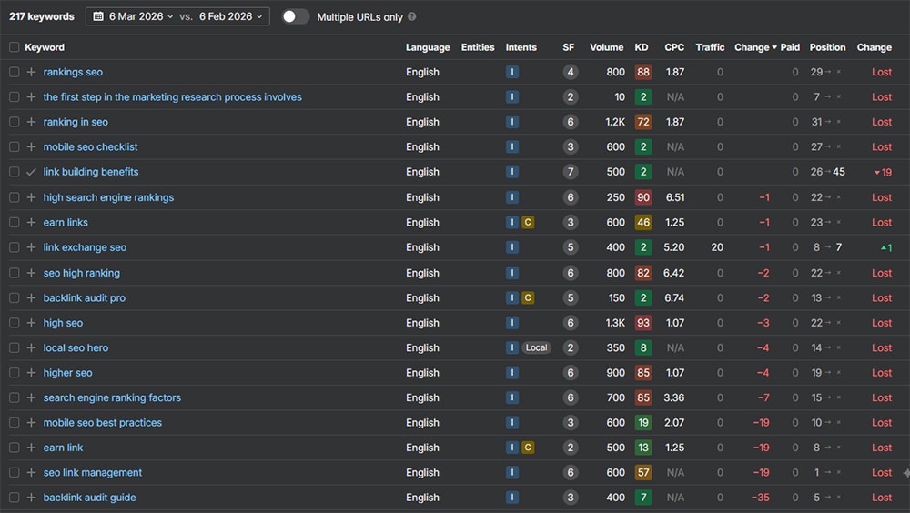This screenshot has width=910, height=513.
Task: Open keyword link backlink audit guide
Action: pos(89,498)
